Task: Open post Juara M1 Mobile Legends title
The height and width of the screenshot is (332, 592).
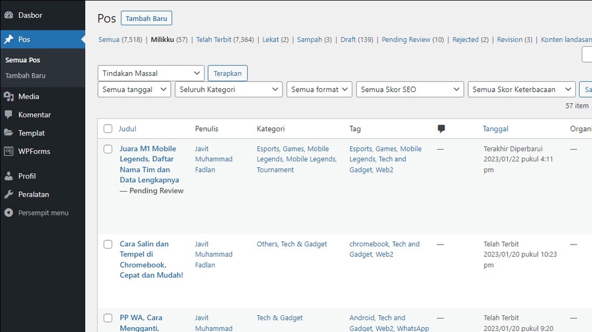Action: pos(149,164)
